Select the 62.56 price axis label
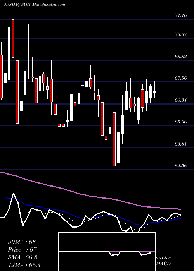194x271 pixels. [181, 166]
